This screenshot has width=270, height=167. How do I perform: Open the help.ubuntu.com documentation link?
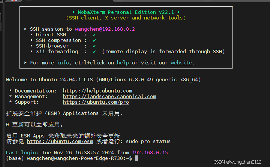click(x=97, y=91)
